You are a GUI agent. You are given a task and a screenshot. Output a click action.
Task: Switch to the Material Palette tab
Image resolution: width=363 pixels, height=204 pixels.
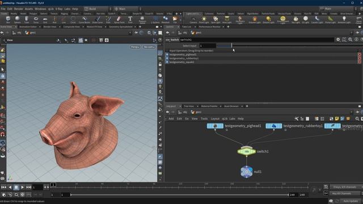[x=209, y=106]
